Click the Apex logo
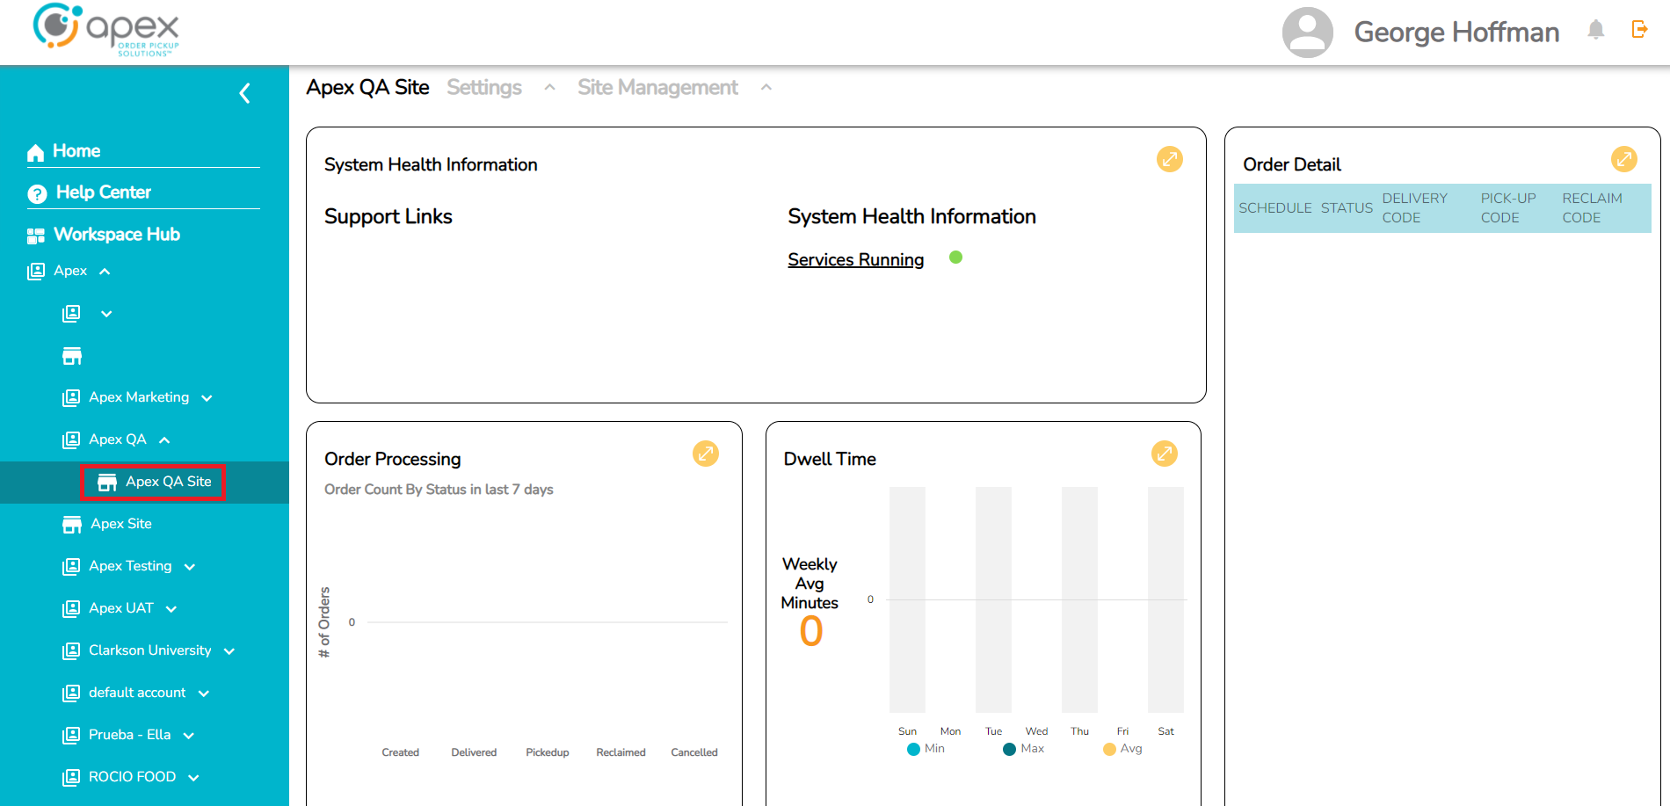The image size is (1670, 806). [105, 30]
